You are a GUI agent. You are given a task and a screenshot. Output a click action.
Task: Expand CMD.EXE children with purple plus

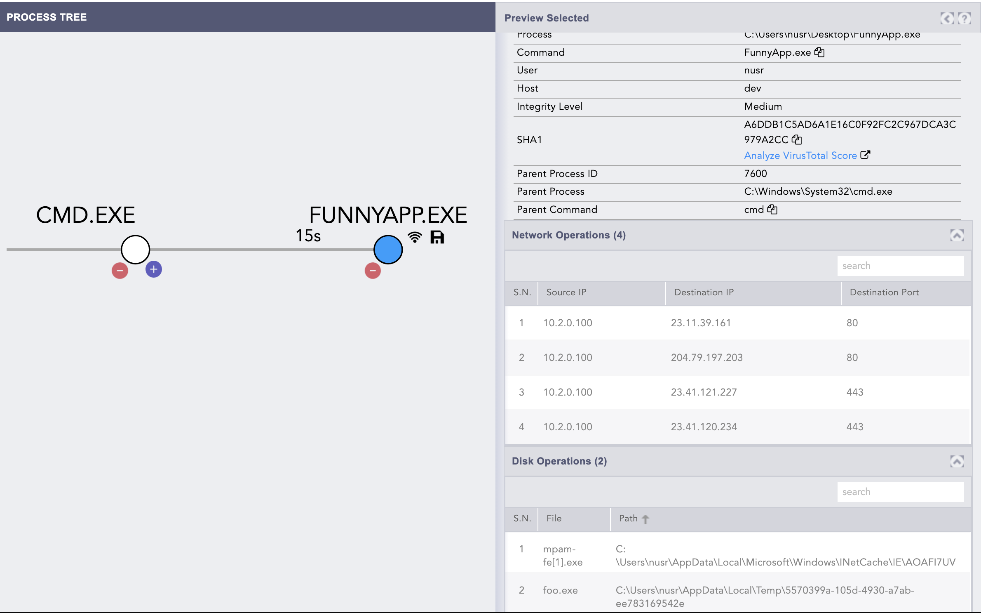pos(154,269)
